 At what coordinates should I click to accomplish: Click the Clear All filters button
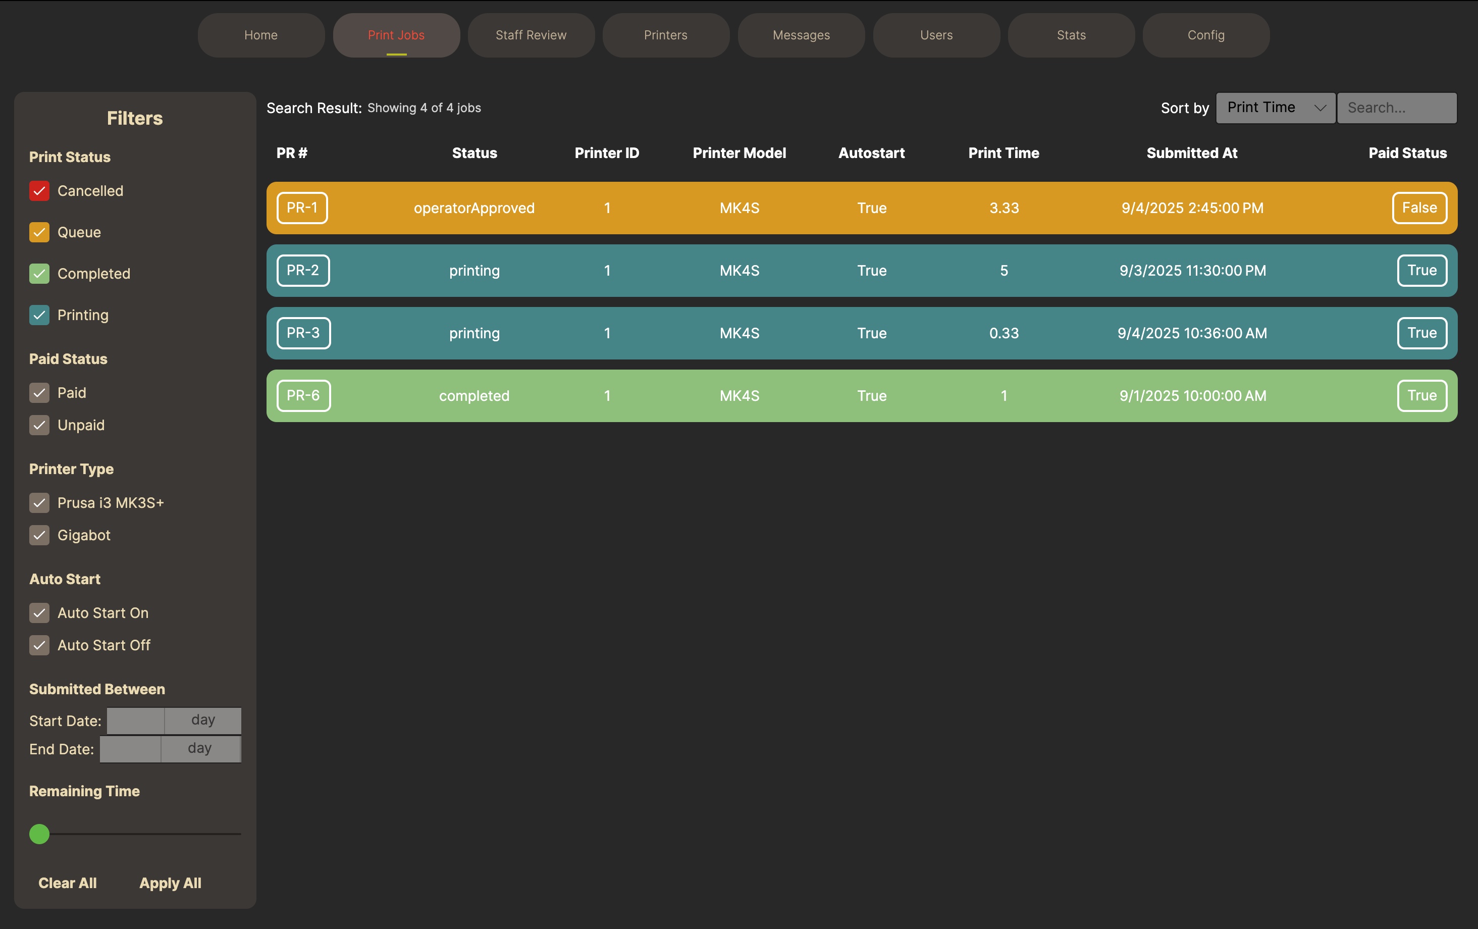67,883
